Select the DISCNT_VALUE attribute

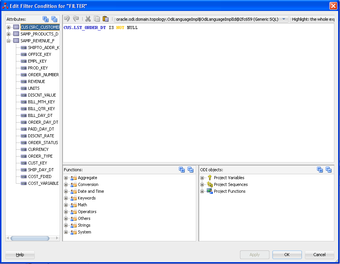pyautogui.click(x=42, y=95)
